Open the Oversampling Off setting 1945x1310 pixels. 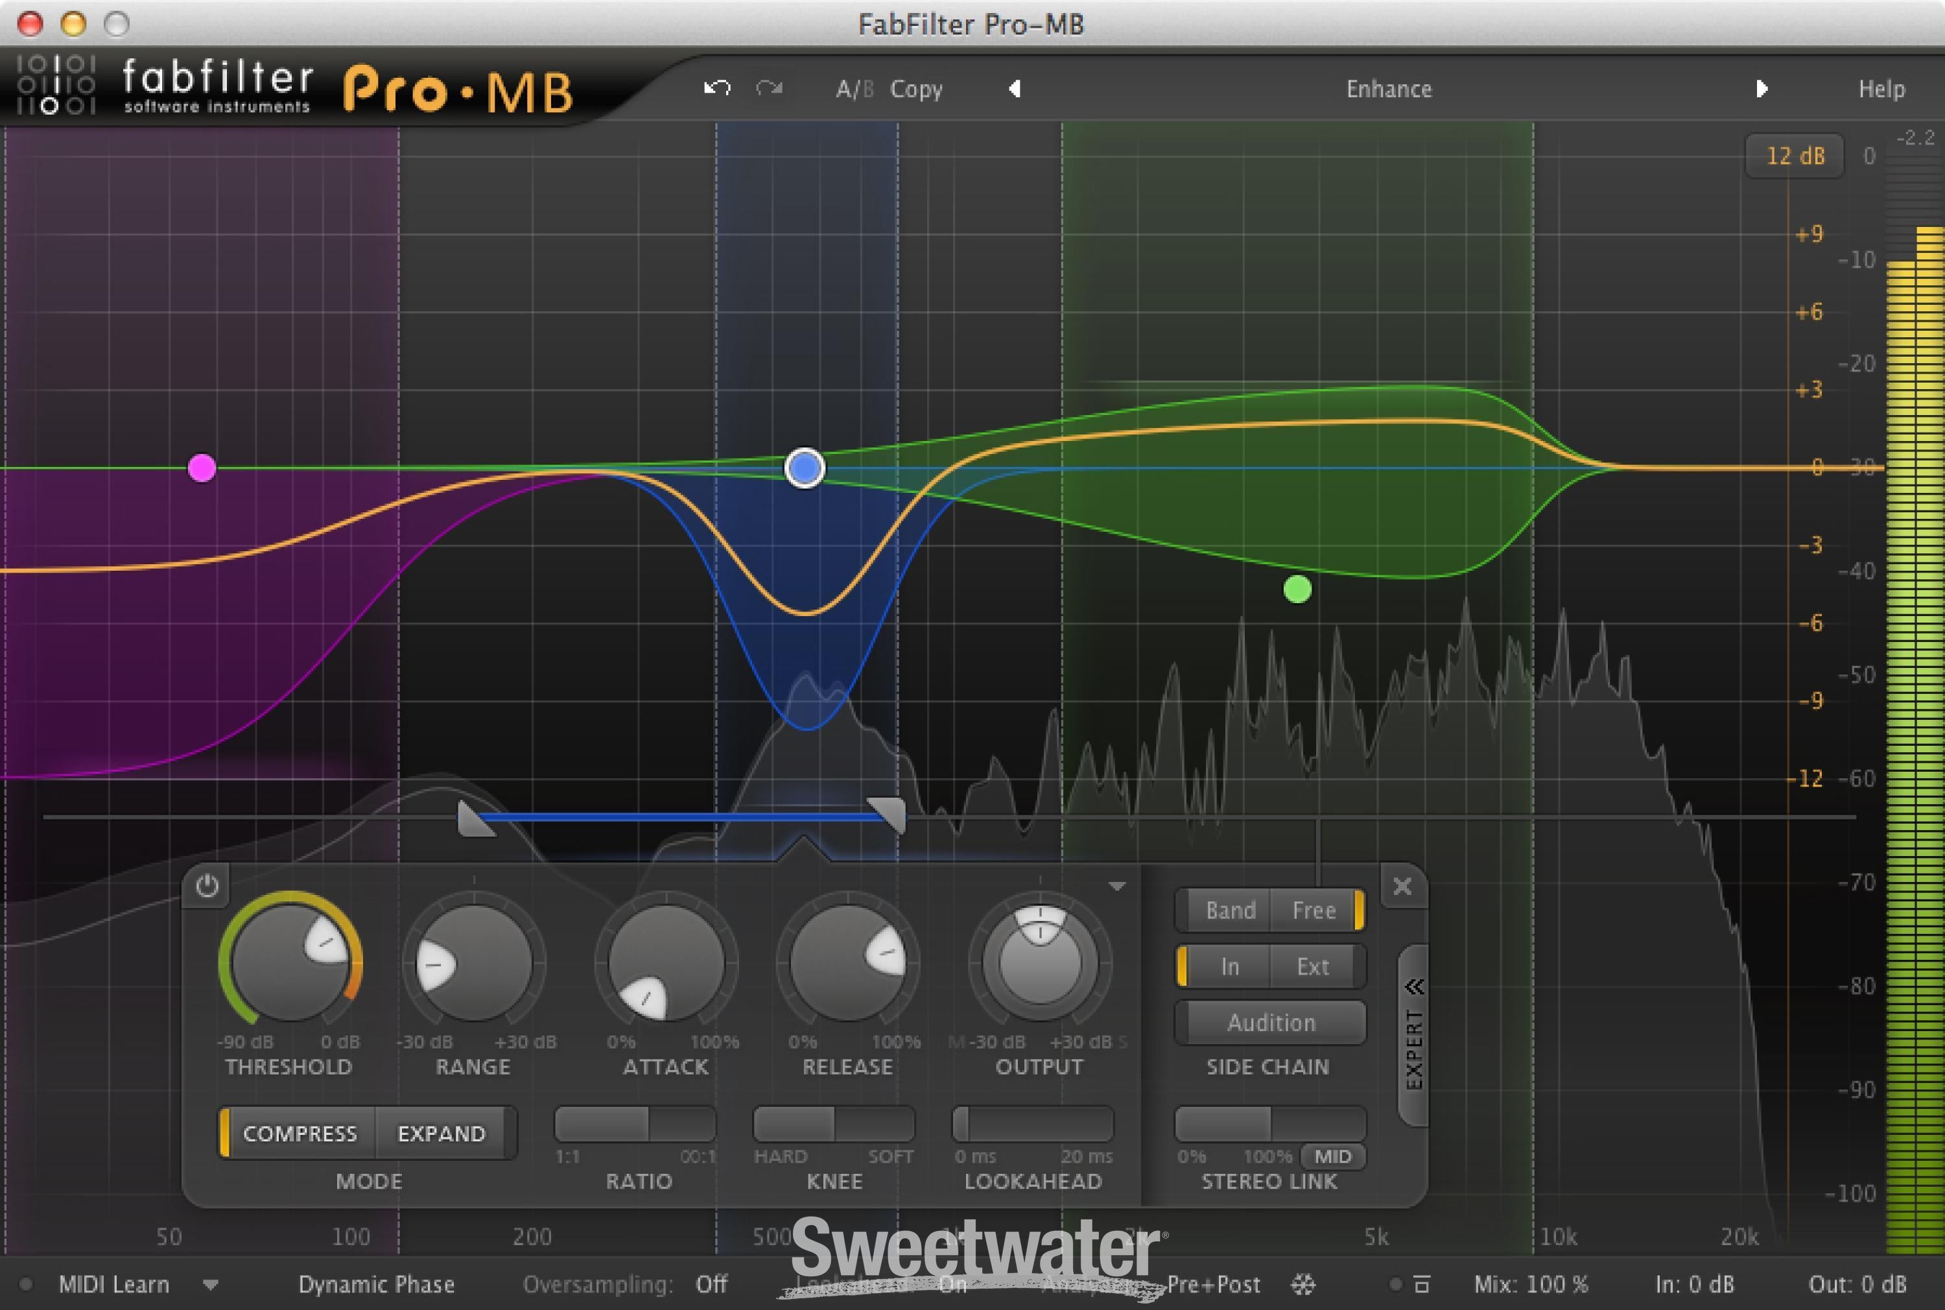pyautogui.click(x=711, y=1284)
